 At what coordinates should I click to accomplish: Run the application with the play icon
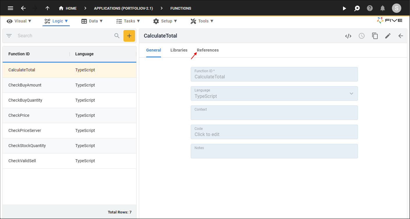[x=344, y=8]
